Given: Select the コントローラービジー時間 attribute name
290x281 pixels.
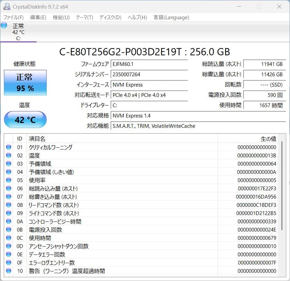Looking at the screenshot, I should tap(55, 222).
